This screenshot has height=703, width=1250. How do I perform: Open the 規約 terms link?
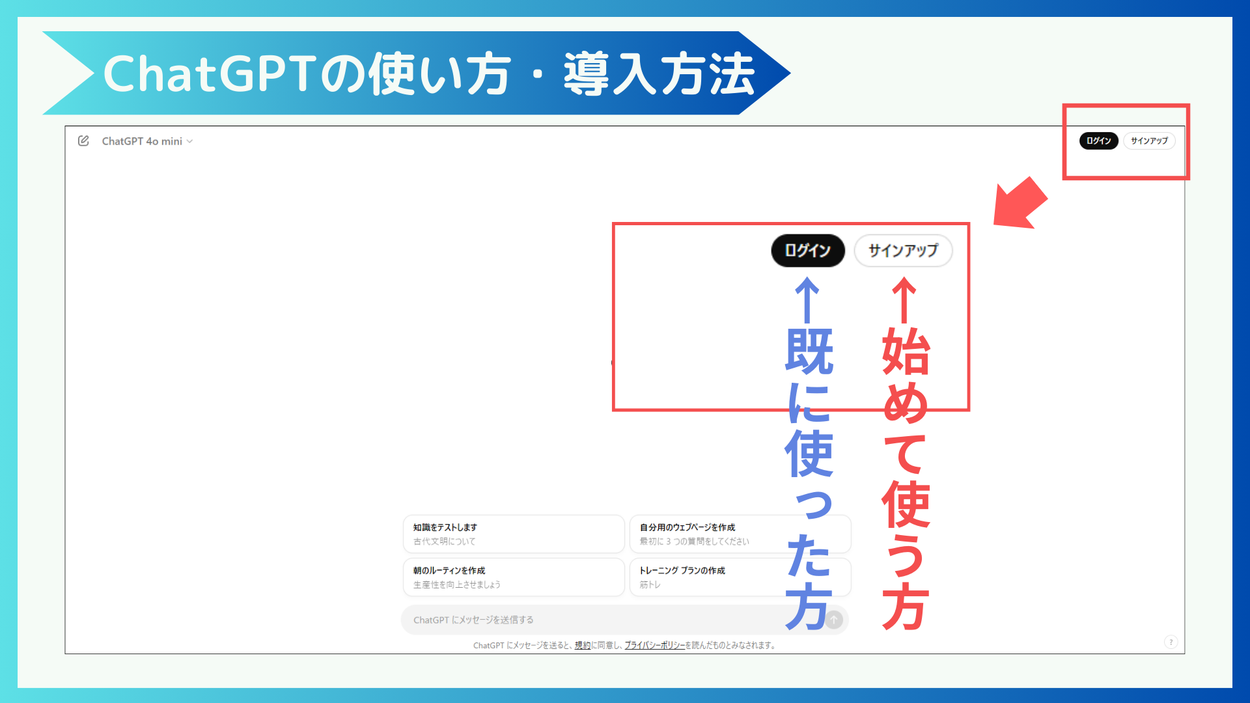(583, 645)
